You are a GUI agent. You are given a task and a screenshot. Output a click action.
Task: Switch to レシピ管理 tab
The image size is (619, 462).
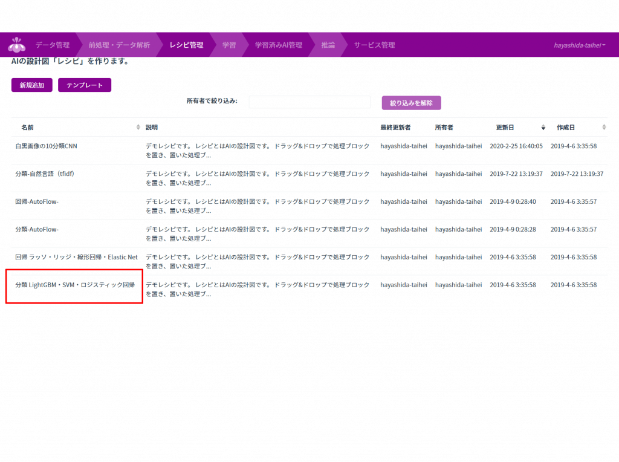click(x=186, y=45)
